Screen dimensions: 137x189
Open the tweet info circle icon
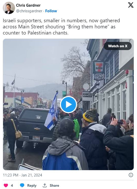coord(131,175)
